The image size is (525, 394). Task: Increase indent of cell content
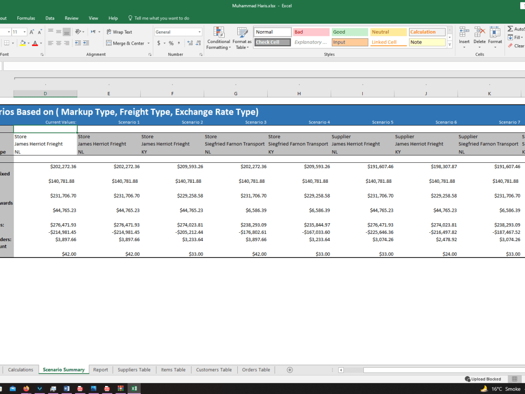coord(86,43)
